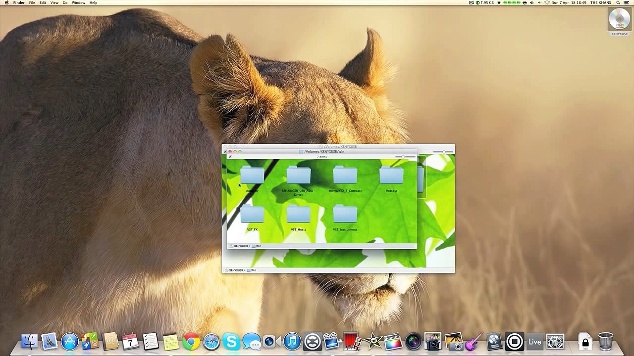634x356 pixels.
Task: Open the BEHRINGER_USB_ASIO-Driver folder
Action: pos(298,176)
